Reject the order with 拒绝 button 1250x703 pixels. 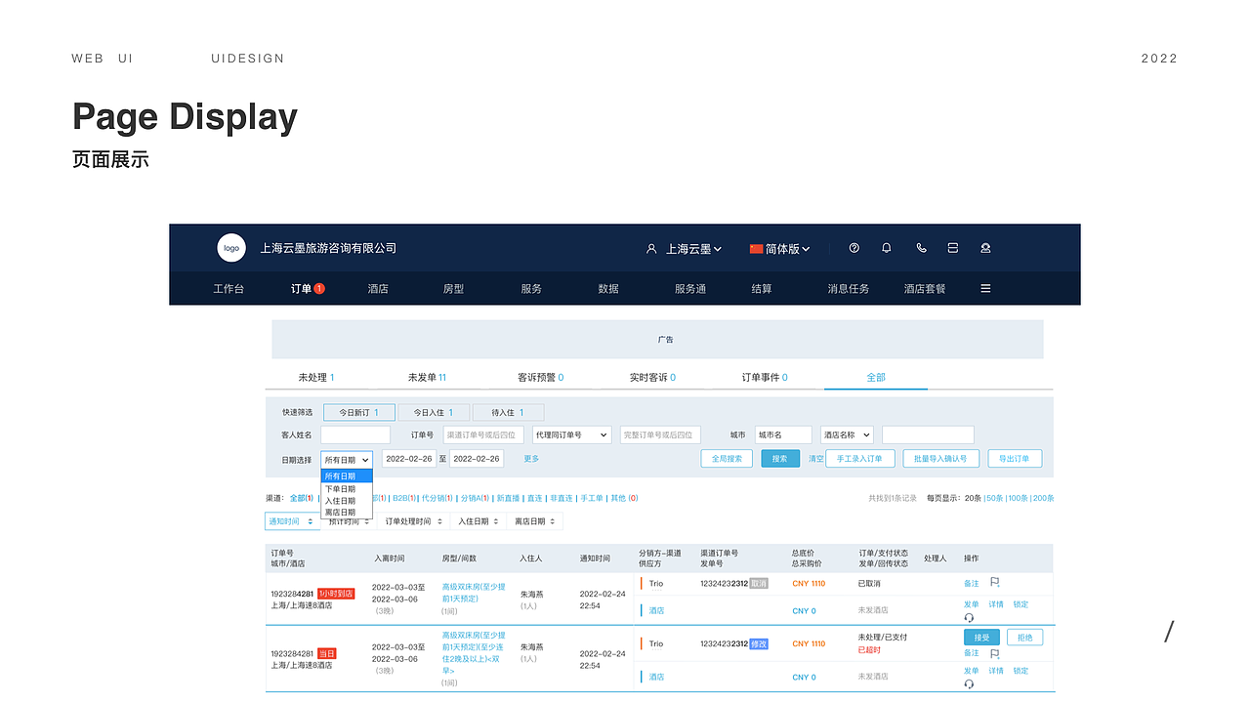click(1024, 638)
